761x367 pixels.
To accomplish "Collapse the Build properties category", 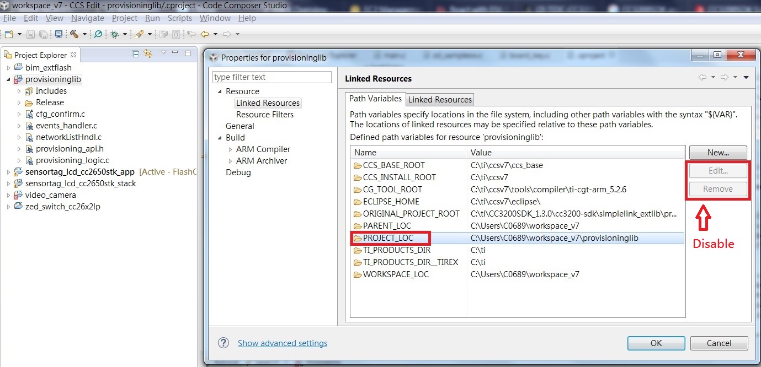I will click(x=220, y=138).
